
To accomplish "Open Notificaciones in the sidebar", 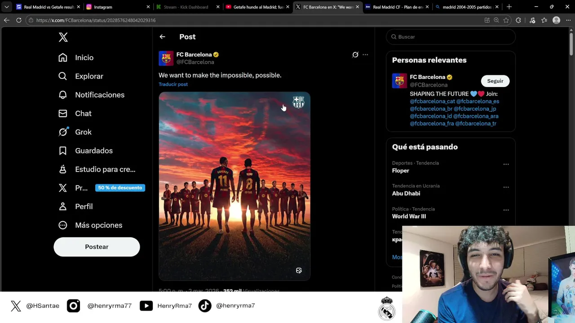I will pos(91,95).
